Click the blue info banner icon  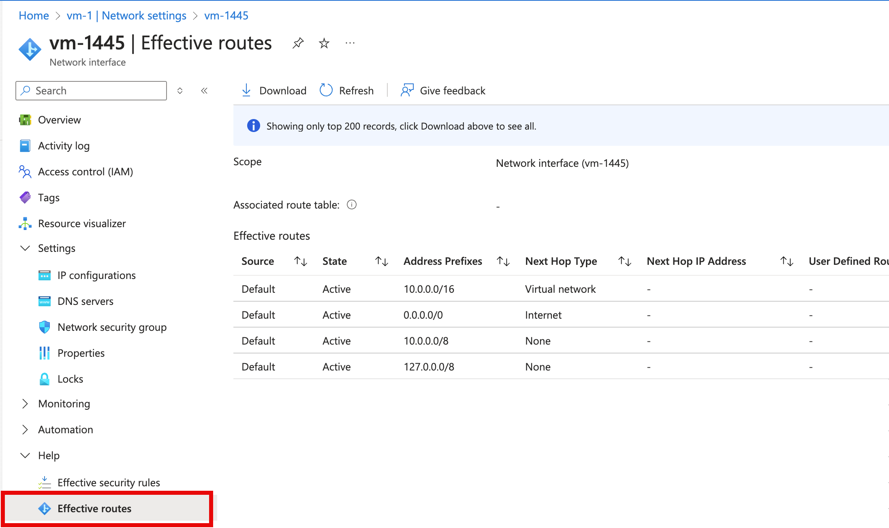click(x=254, y=126)
